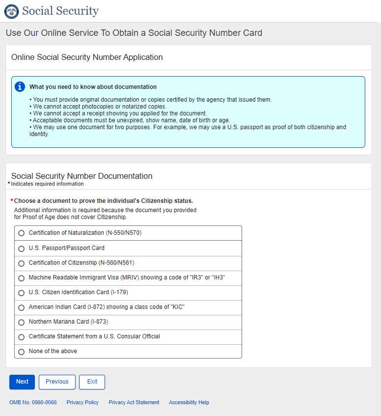Click the Social Security header title
Screen dimensions: 381x416
[x=60, y=11]
